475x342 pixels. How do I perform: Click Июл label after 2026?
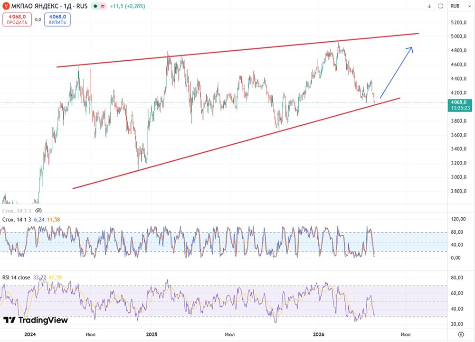click(406, 334)
